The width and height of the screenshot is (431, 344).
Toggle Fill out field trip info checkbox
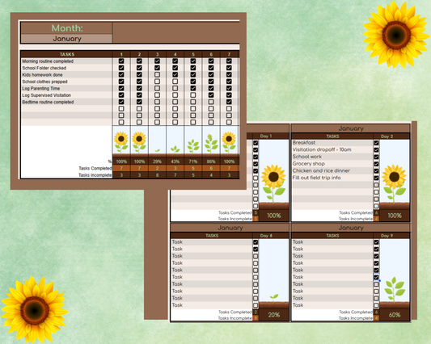[x=376, y=178]
